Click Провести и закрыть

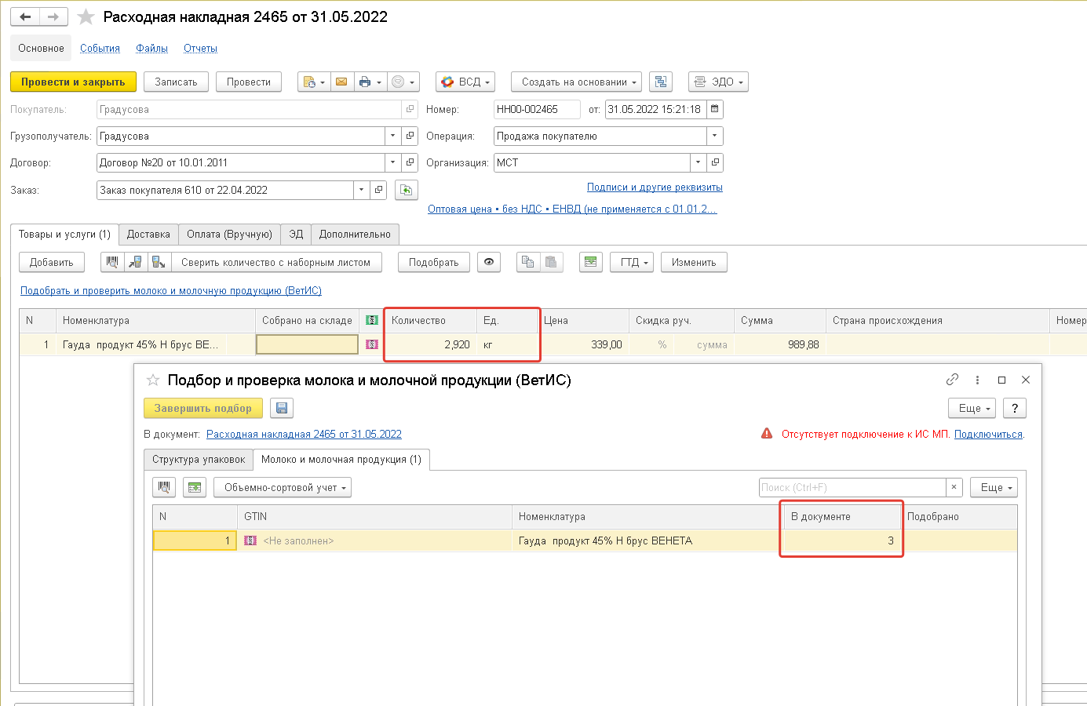coord(73,82)
